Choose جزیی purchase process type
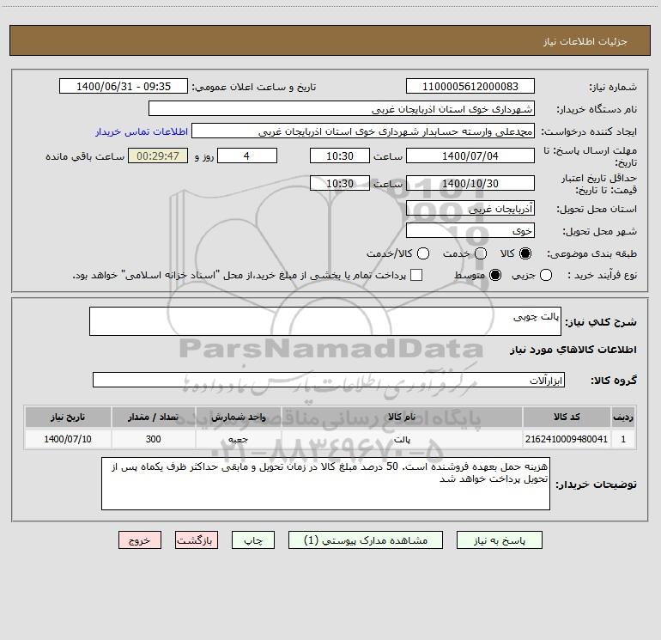Image resolution: width=661 pixels, height=640 pixels. [x=545, y=275]
